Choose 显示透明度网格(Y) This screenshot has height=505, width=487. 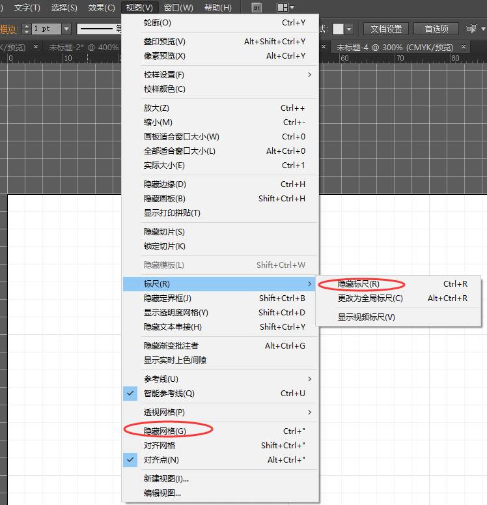(x=221, y=313)
